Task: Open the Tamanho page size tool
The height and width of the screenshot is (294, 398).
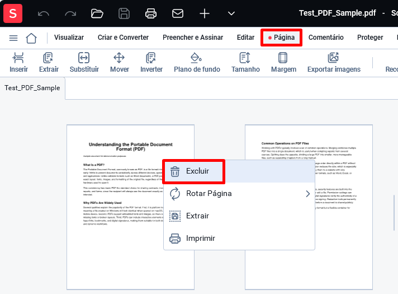Action: click(x=245, y=63)
